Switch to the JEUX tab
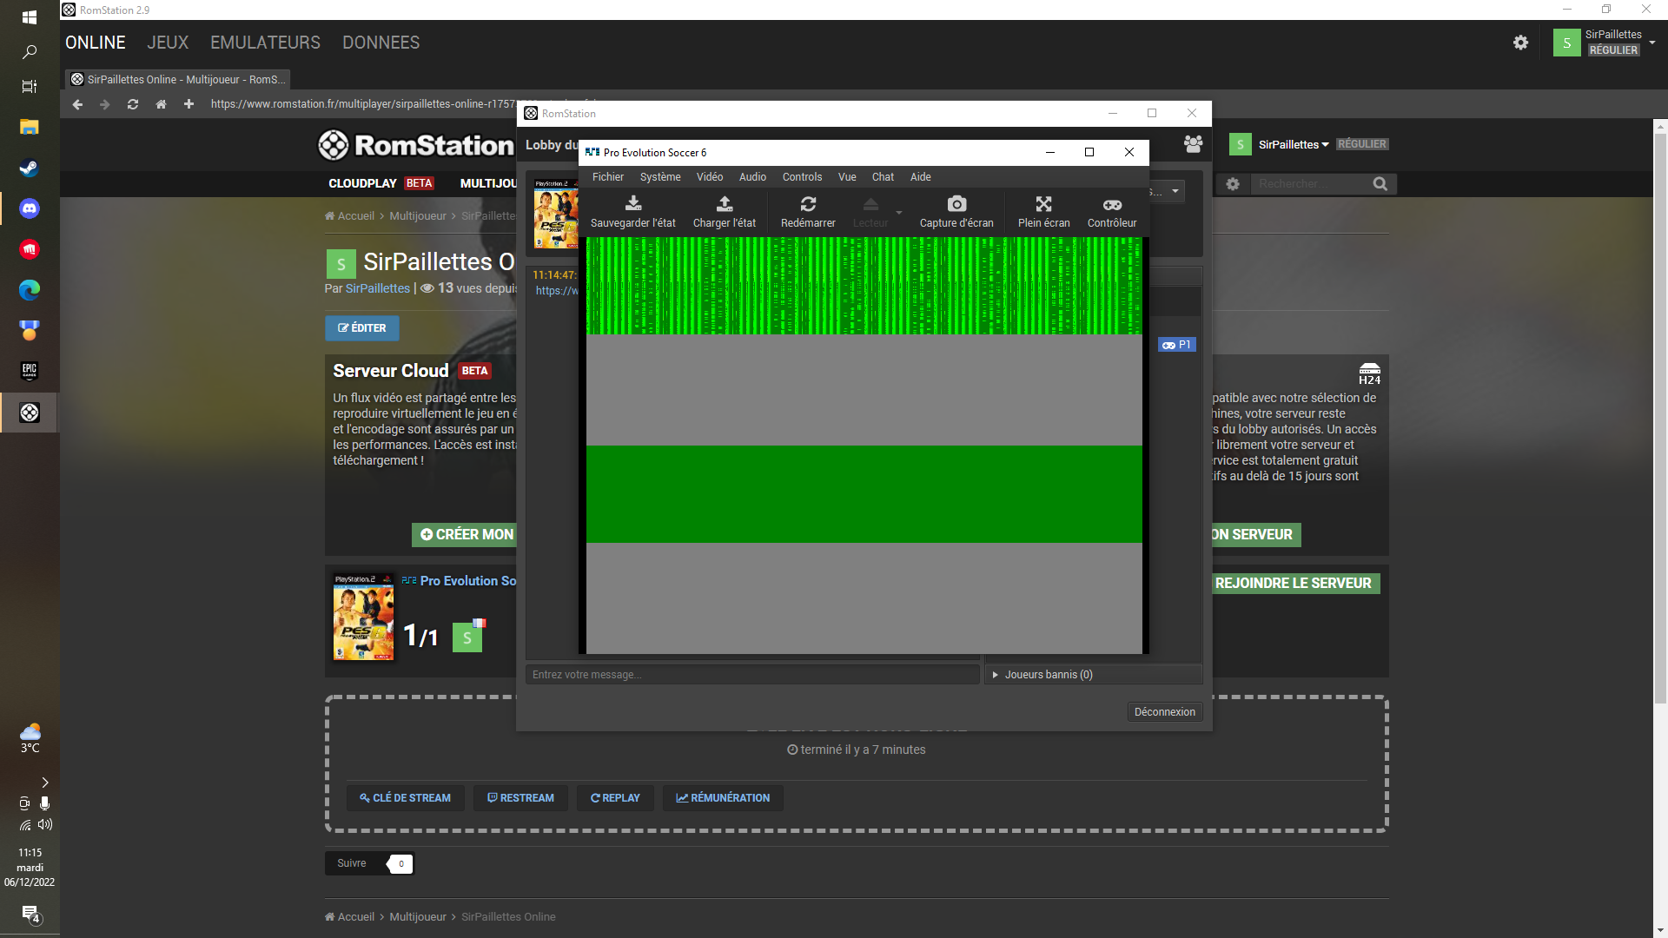 (x=168, y=43)
